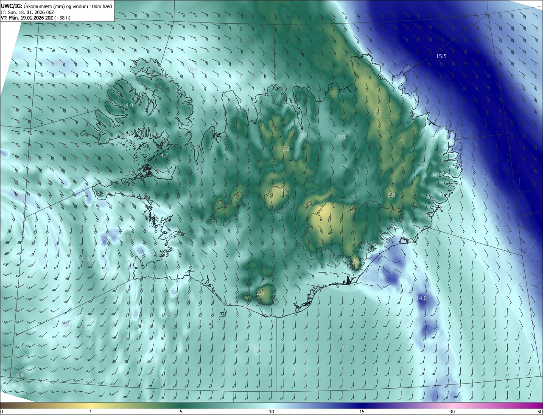Click the 6.9 value label
Screen dimensions: 543x415
click(130, 237)
